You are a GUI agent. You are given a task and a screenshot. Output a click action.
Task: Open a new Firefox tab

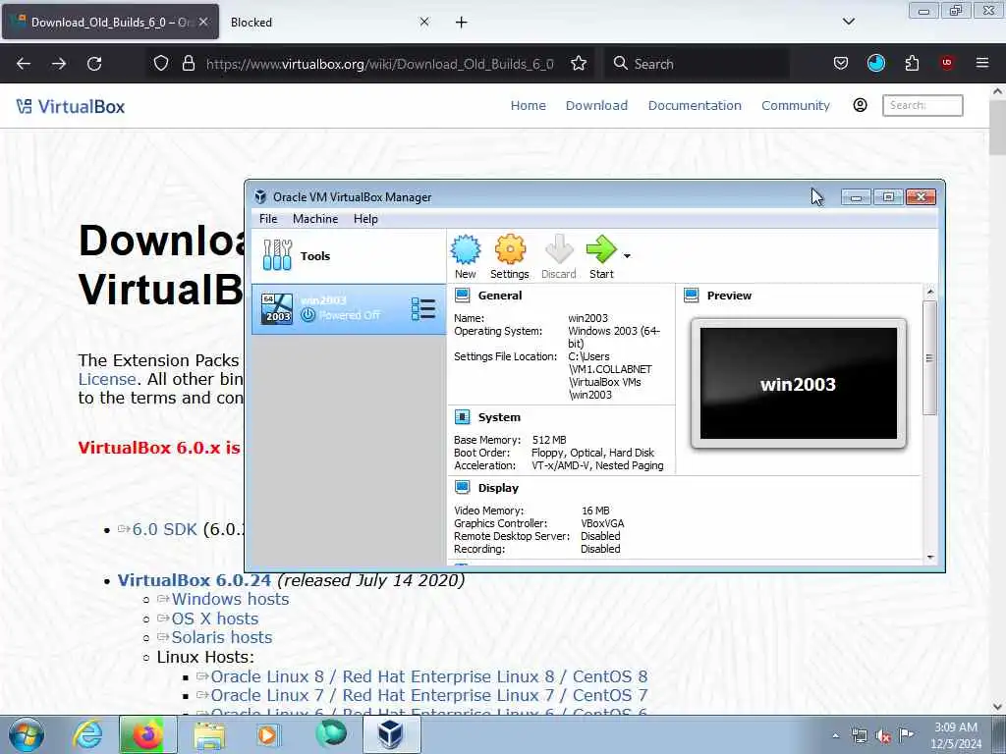[462, 23]
